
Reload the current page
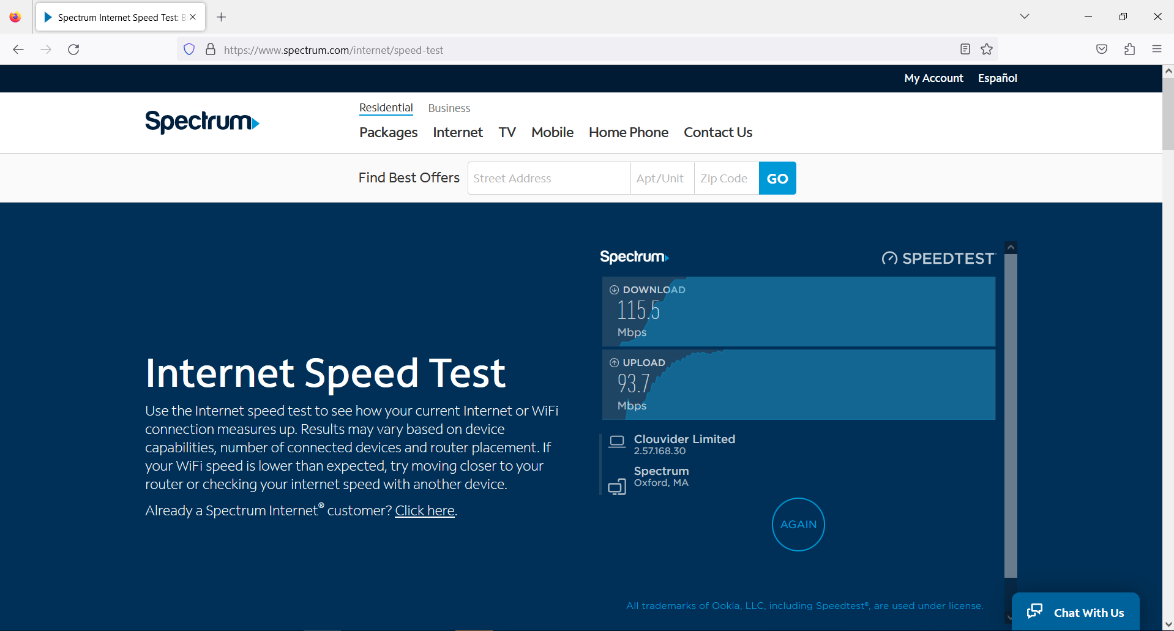[x=73, y=50]
